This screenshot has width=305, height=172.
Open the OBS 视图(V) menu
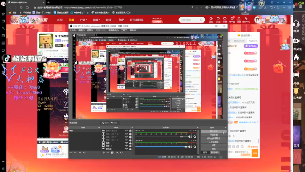point(90,31)
